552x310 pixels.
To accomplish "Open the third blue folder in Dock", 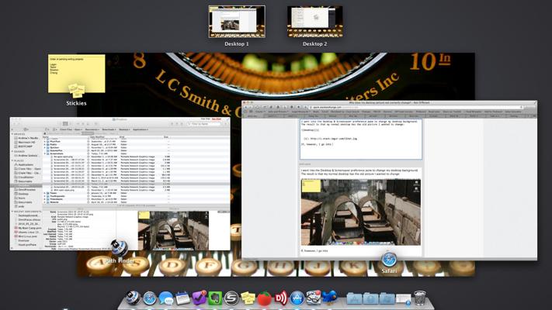I will coord(387,298).
